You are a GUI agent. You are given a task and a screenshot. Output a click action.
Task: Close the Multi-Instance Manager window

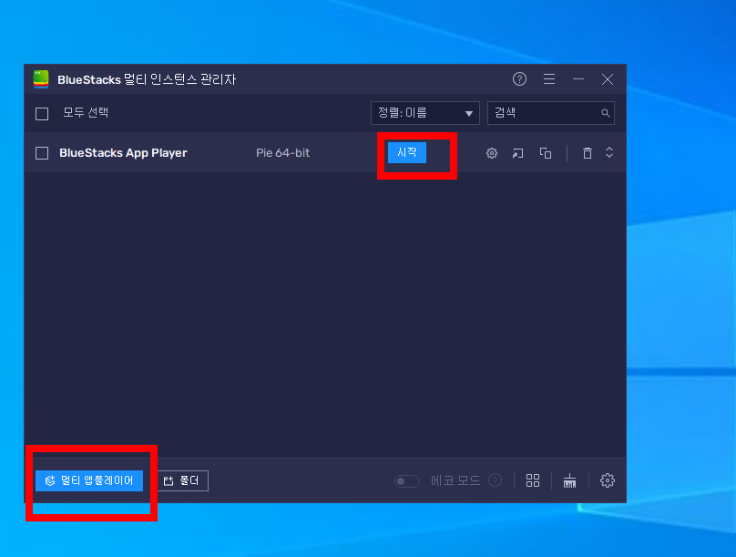click(x=607, y=79)
